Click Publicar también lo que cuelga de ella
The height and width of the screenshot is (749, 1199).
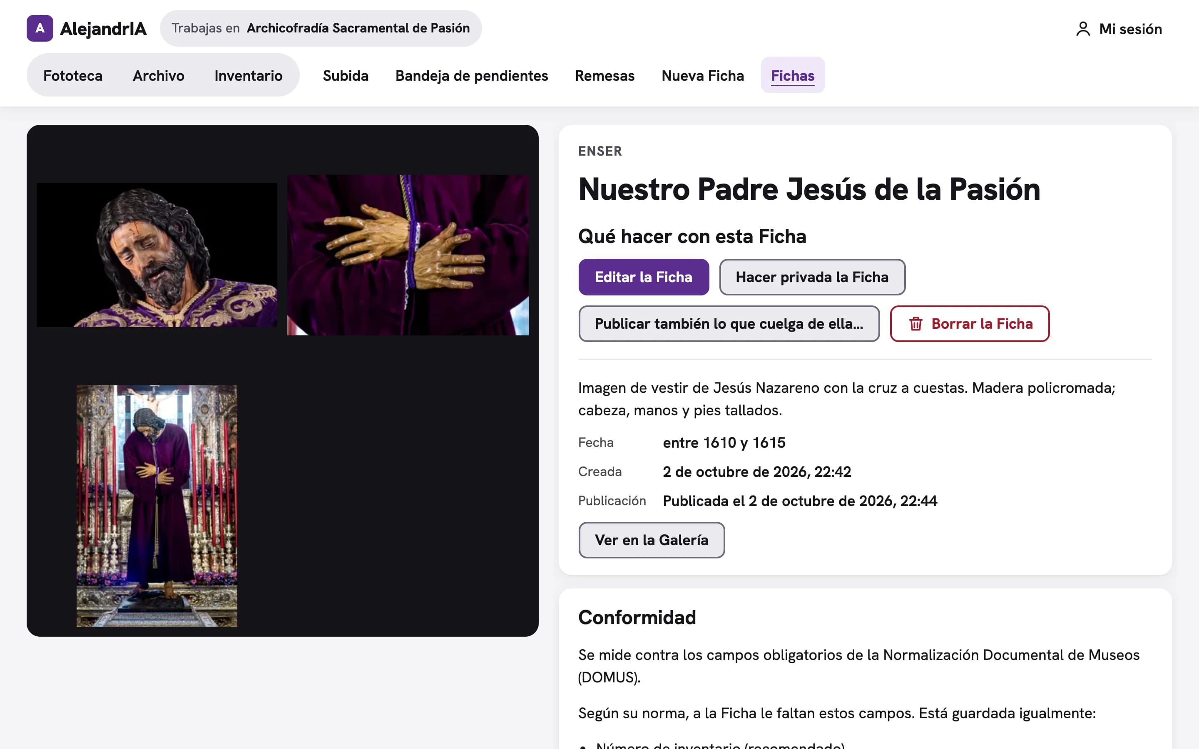[x=729, y=323]
